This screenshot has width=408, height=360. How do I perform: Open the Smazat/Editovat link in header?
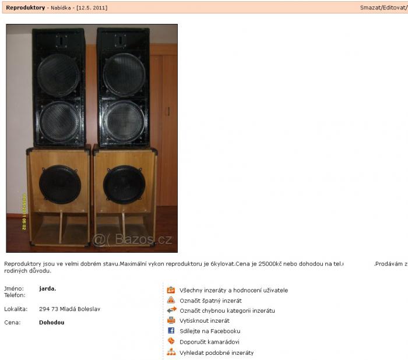(384, 8)
